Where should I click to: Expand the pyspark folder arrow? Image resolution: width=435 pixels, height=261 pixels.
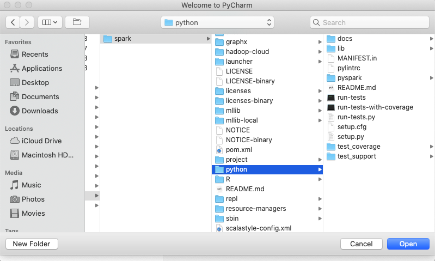coord(431,78)
